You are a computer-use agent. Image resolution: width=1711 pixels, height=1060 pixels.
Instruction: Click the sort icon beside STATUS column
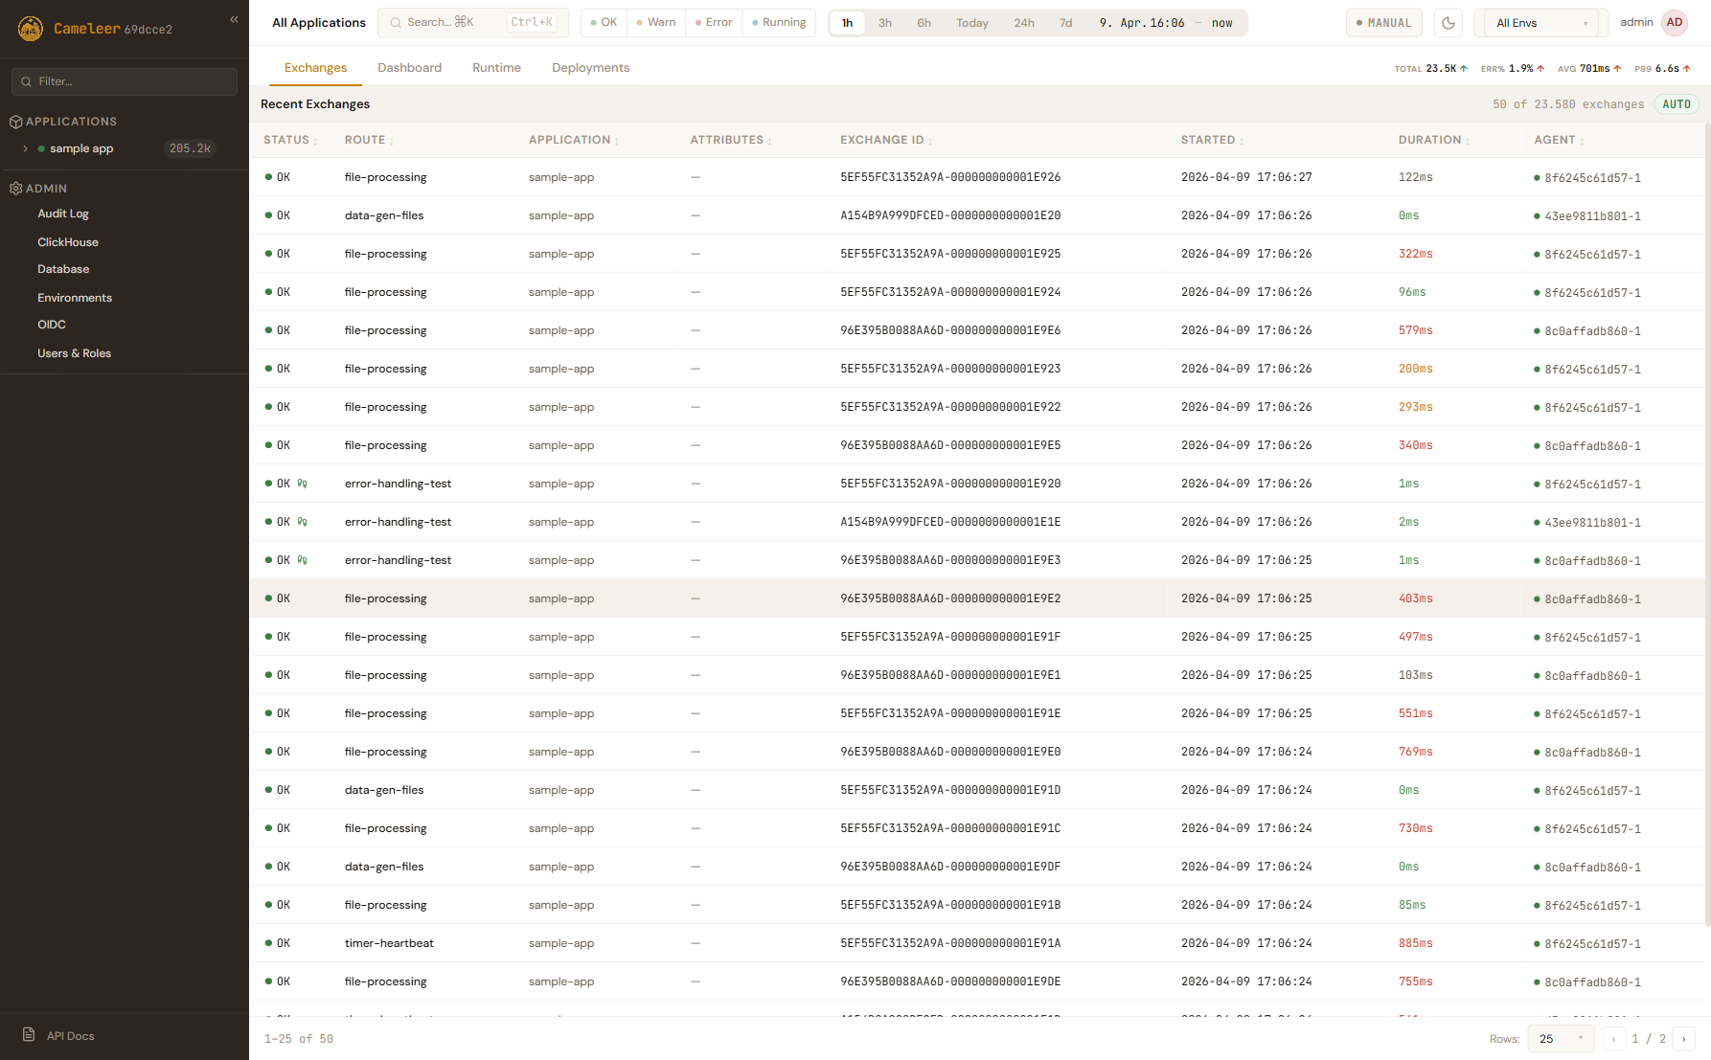click(315, 141)
